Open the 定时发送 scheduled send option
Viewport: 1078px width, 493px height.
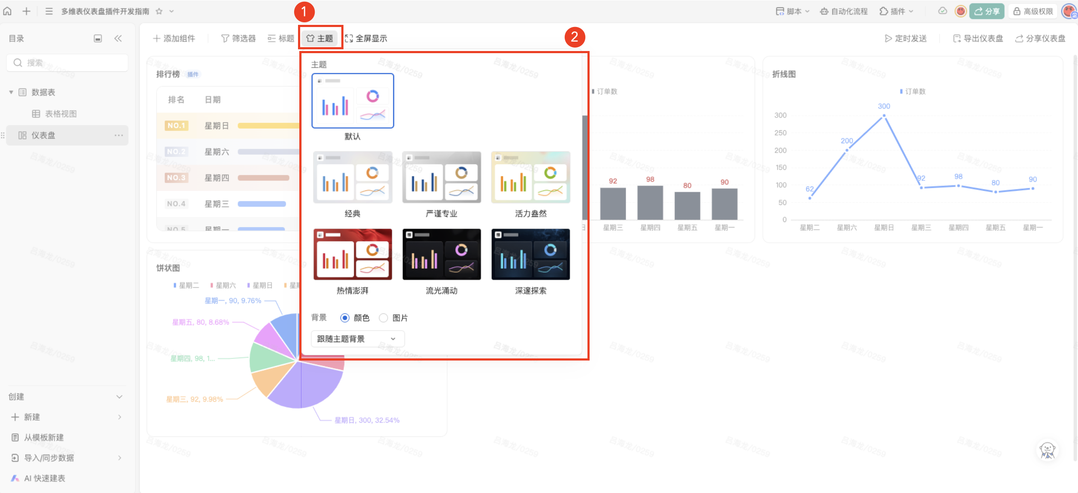(x=906, y=39)
